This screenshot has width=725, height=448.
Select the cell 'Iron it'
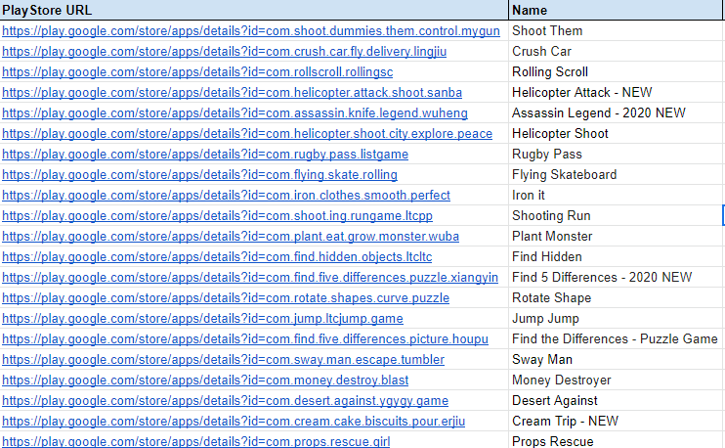615,196
